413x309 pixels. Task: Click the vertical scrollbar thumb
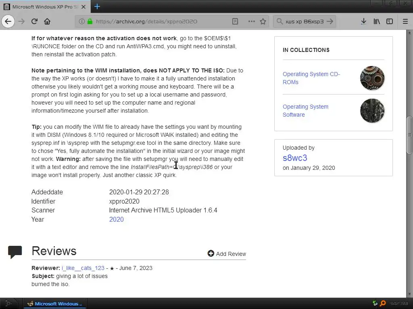[409, 135]
